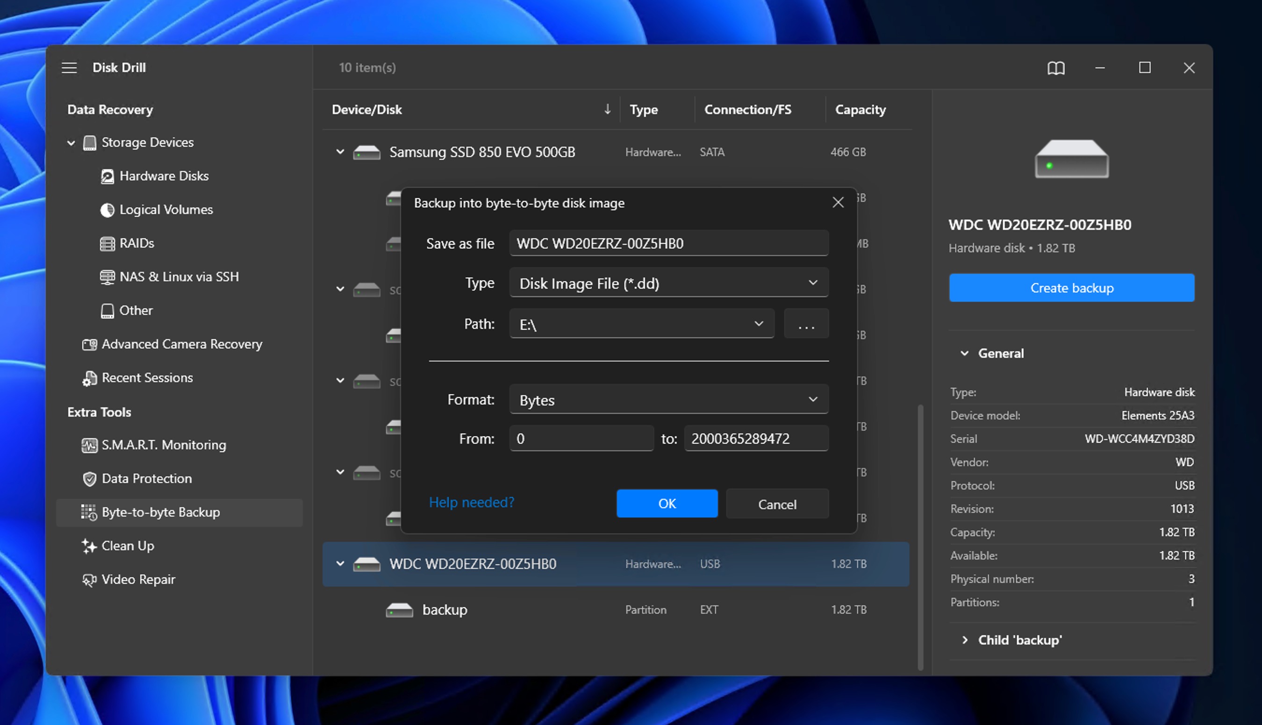
Task: Click the NAS & Linux via SSH icon
Action: pos(107,277)
